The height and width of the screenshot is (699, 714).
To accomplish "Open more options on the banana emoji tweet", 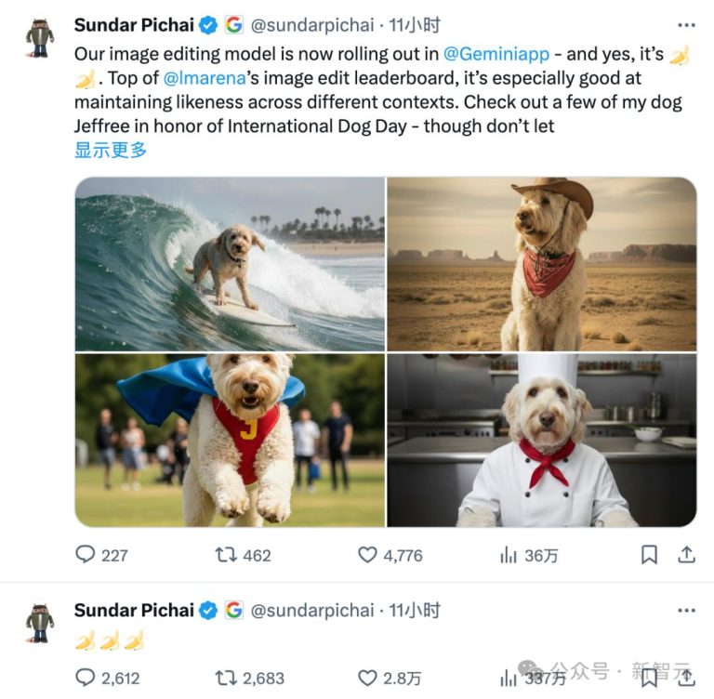I will [686, 611].
